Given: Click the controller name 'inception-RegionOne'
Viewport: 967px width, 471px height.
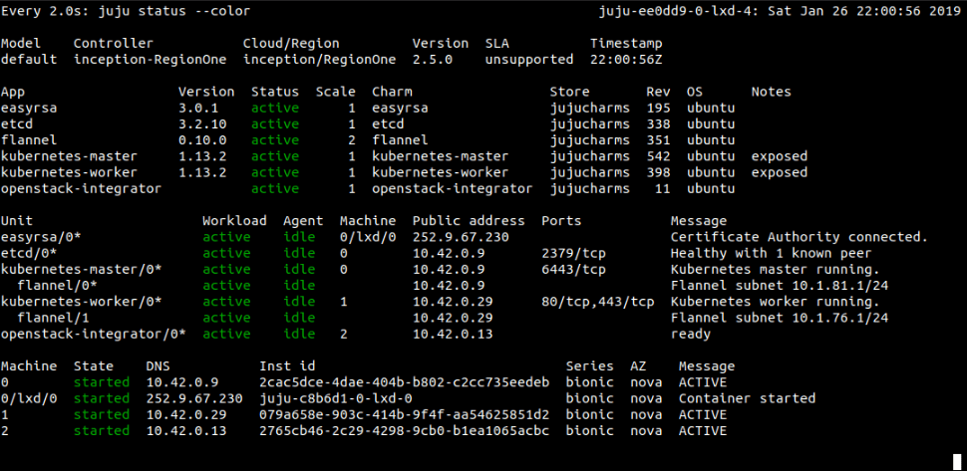Looking at the screenshot, I should click(x=150, y=60).
